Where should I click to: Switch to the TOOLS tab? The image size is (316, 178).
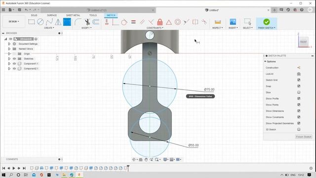click(93, 15)
